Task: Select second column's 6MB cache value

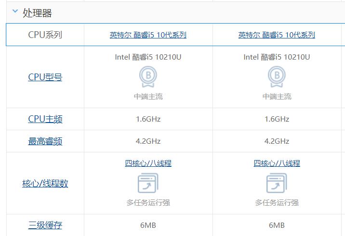Action: 277,225
